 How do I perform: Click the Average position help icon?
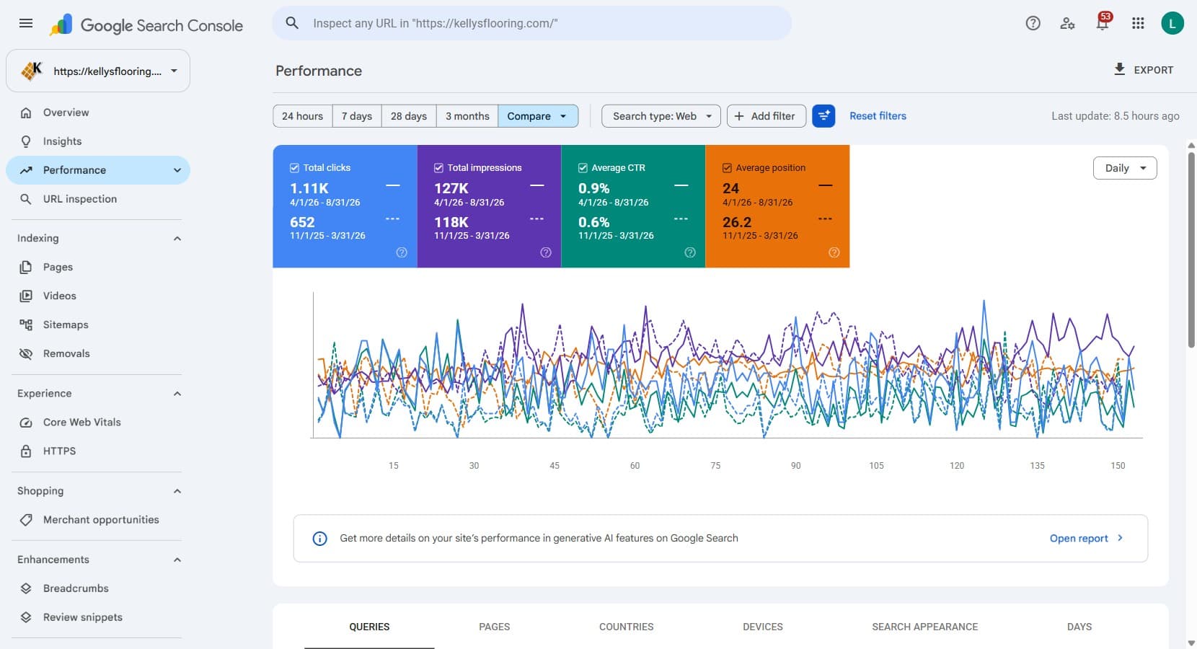pos(834,252)
